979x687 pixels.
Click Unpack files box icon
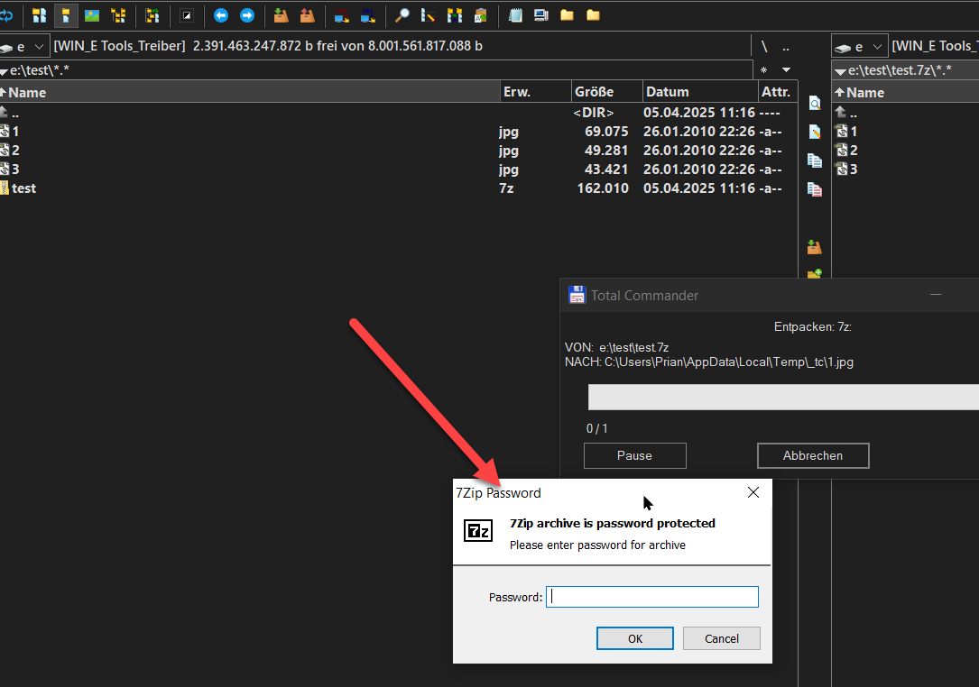[x=307, y=15]
